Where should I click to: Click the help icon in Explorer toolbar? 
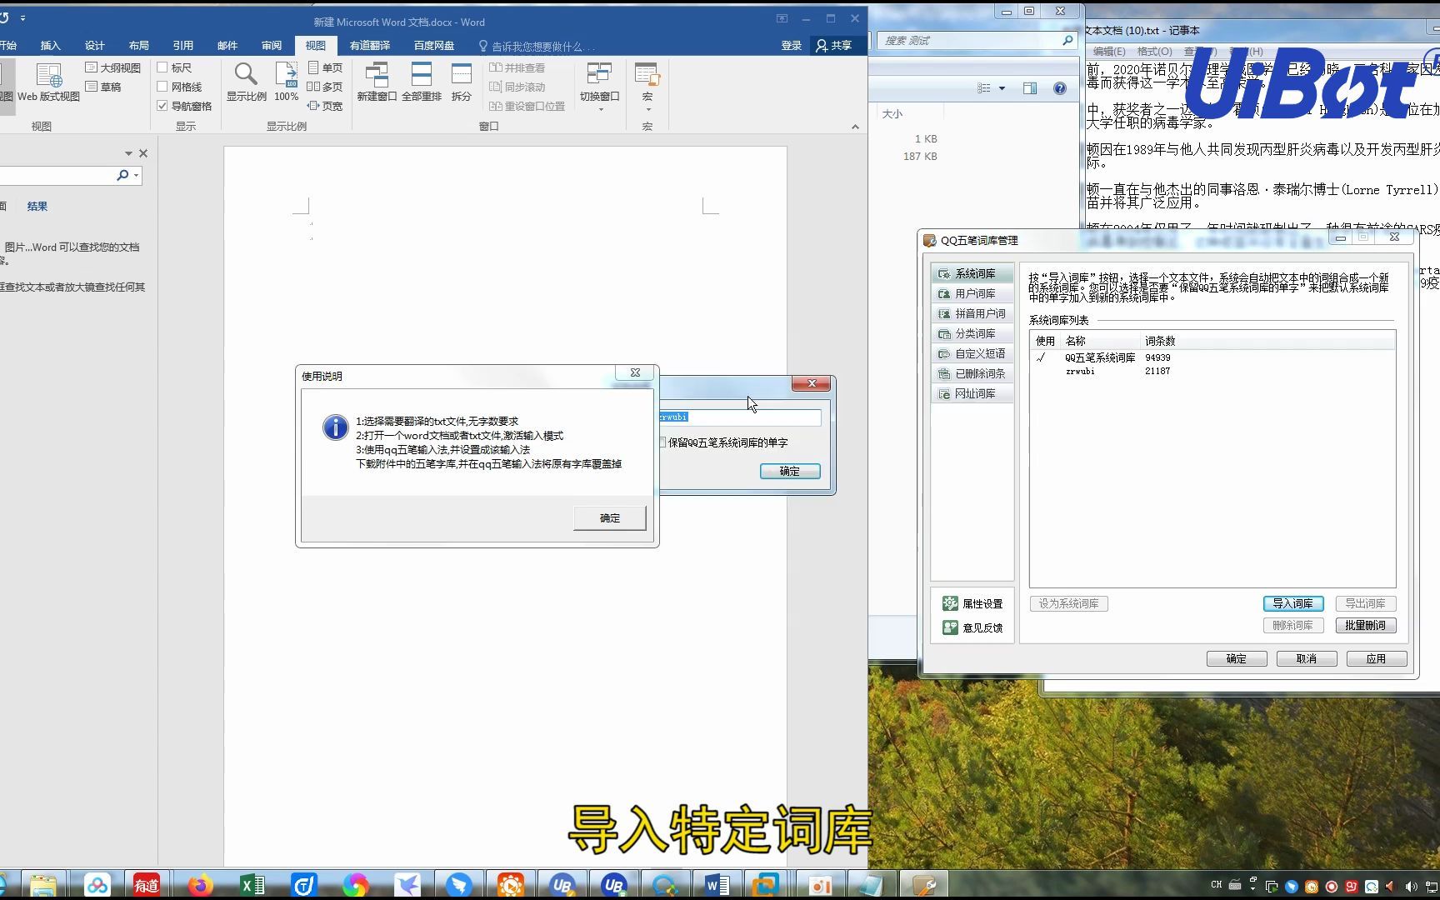(1059, 88)
